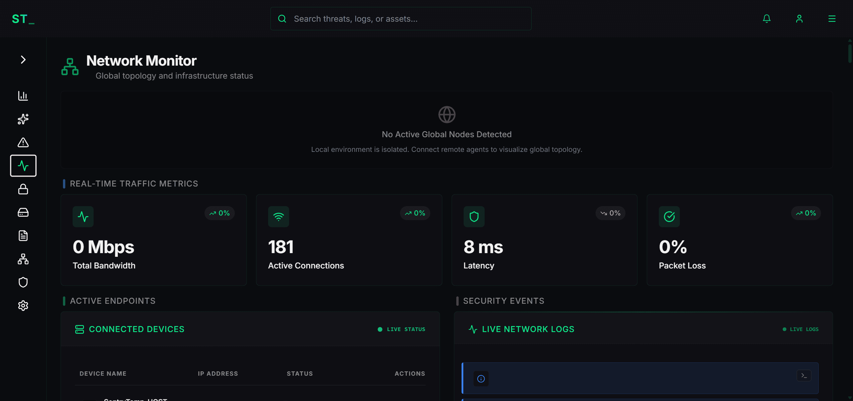Viewport: 853px width, 401px height.
Task: Click the 0 Mbps value
Action: 103,247
